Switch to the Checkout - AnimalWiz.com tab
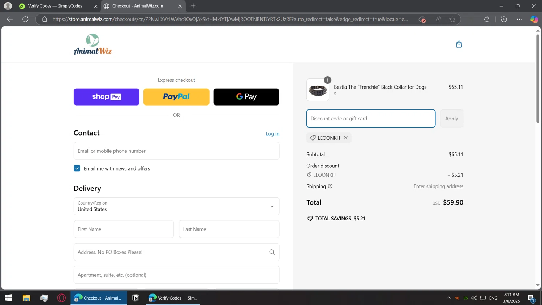Screen dimensions: 542x305 point(143,6)
